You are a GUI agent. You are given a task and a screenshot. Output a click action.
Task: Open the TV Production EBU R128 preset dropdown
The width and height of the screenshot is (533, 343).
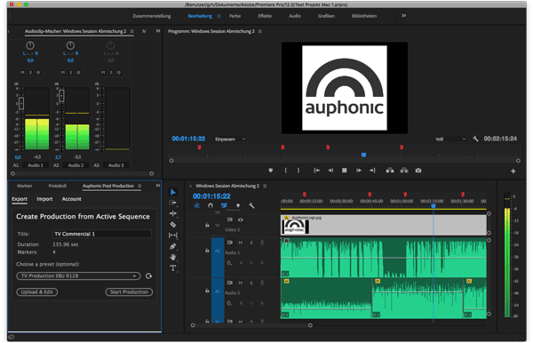pyautogui.click(x=78, y=276)
